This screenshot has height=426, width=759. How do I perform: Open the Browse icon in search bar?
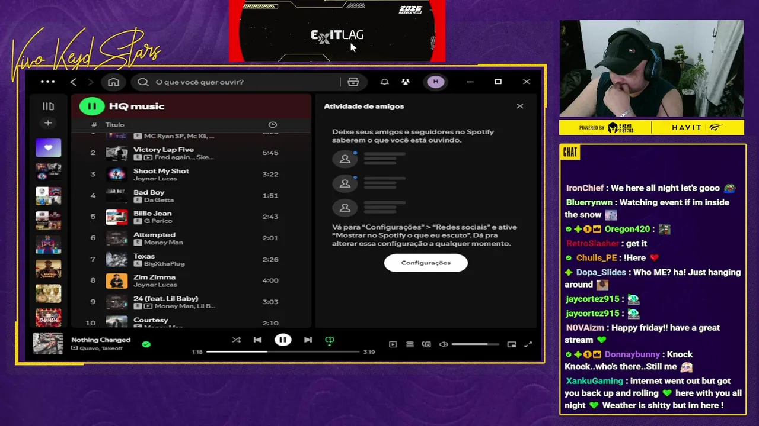click(x=353, y=82)
